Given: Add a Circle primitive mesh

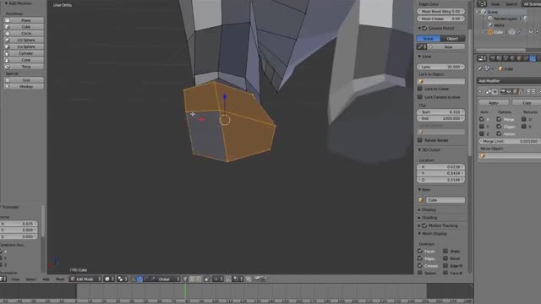Looking at the screenshot, I should [24, 33].
